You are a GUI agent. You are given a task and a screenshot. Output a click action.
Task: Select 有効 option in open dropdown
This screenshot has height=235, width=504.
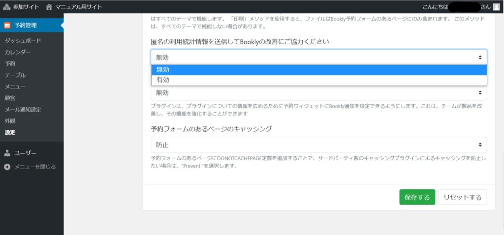tap(319, 80)
